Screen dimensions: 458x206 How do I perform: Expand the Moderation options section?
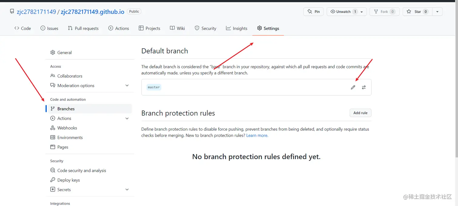[x=127, y=86]
